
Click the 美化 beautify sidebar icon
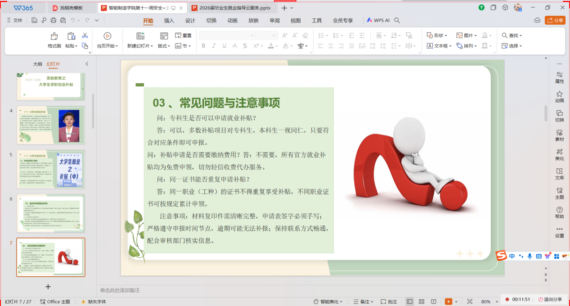(x=559, y=154)
